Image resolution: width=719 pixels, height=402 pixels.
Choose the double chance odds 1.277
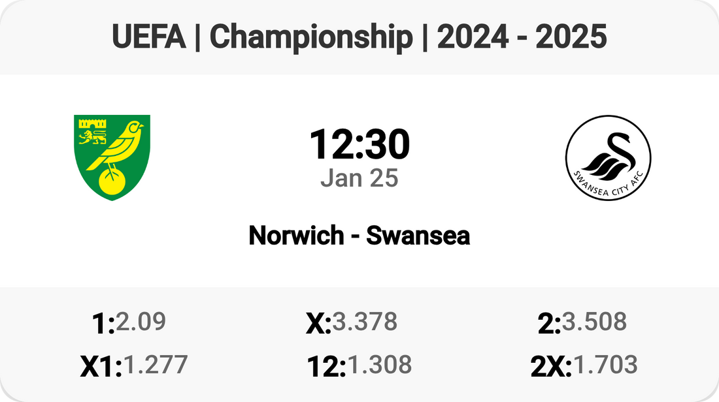(x=156, y=365)
